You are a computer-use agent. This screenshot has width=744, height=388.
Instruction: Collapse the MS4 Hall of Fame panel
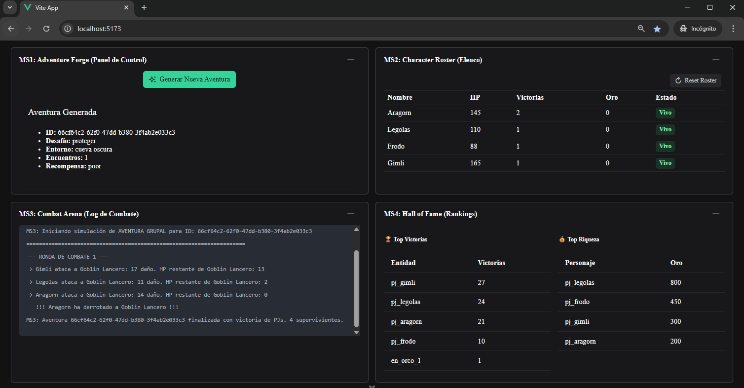[716, 214]
